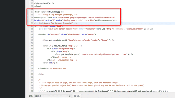Click 'is_single()' on line 60
The width and height of the screenshot is (175, 98).
point(51,91)
